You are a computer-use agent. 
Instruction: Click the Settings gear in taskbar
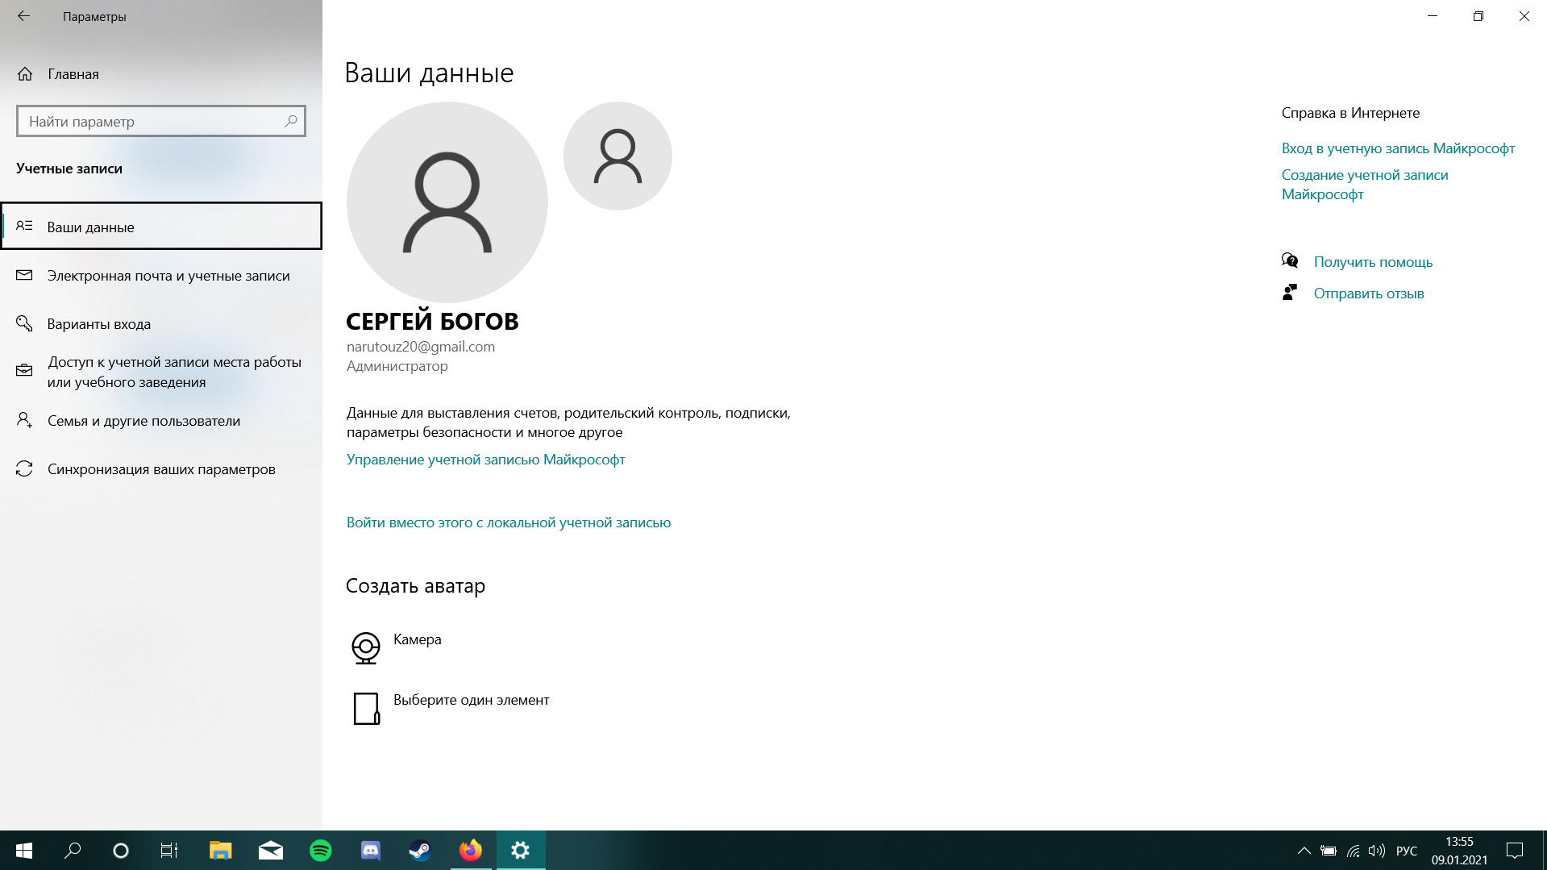[521, 851]
